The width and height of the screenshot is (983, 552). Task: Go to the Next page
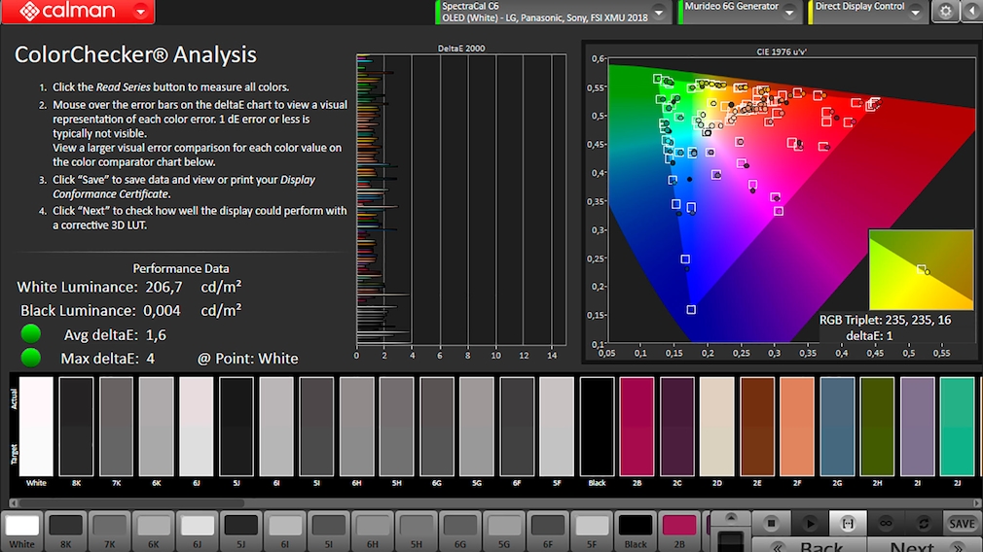[x=911, y=547]
